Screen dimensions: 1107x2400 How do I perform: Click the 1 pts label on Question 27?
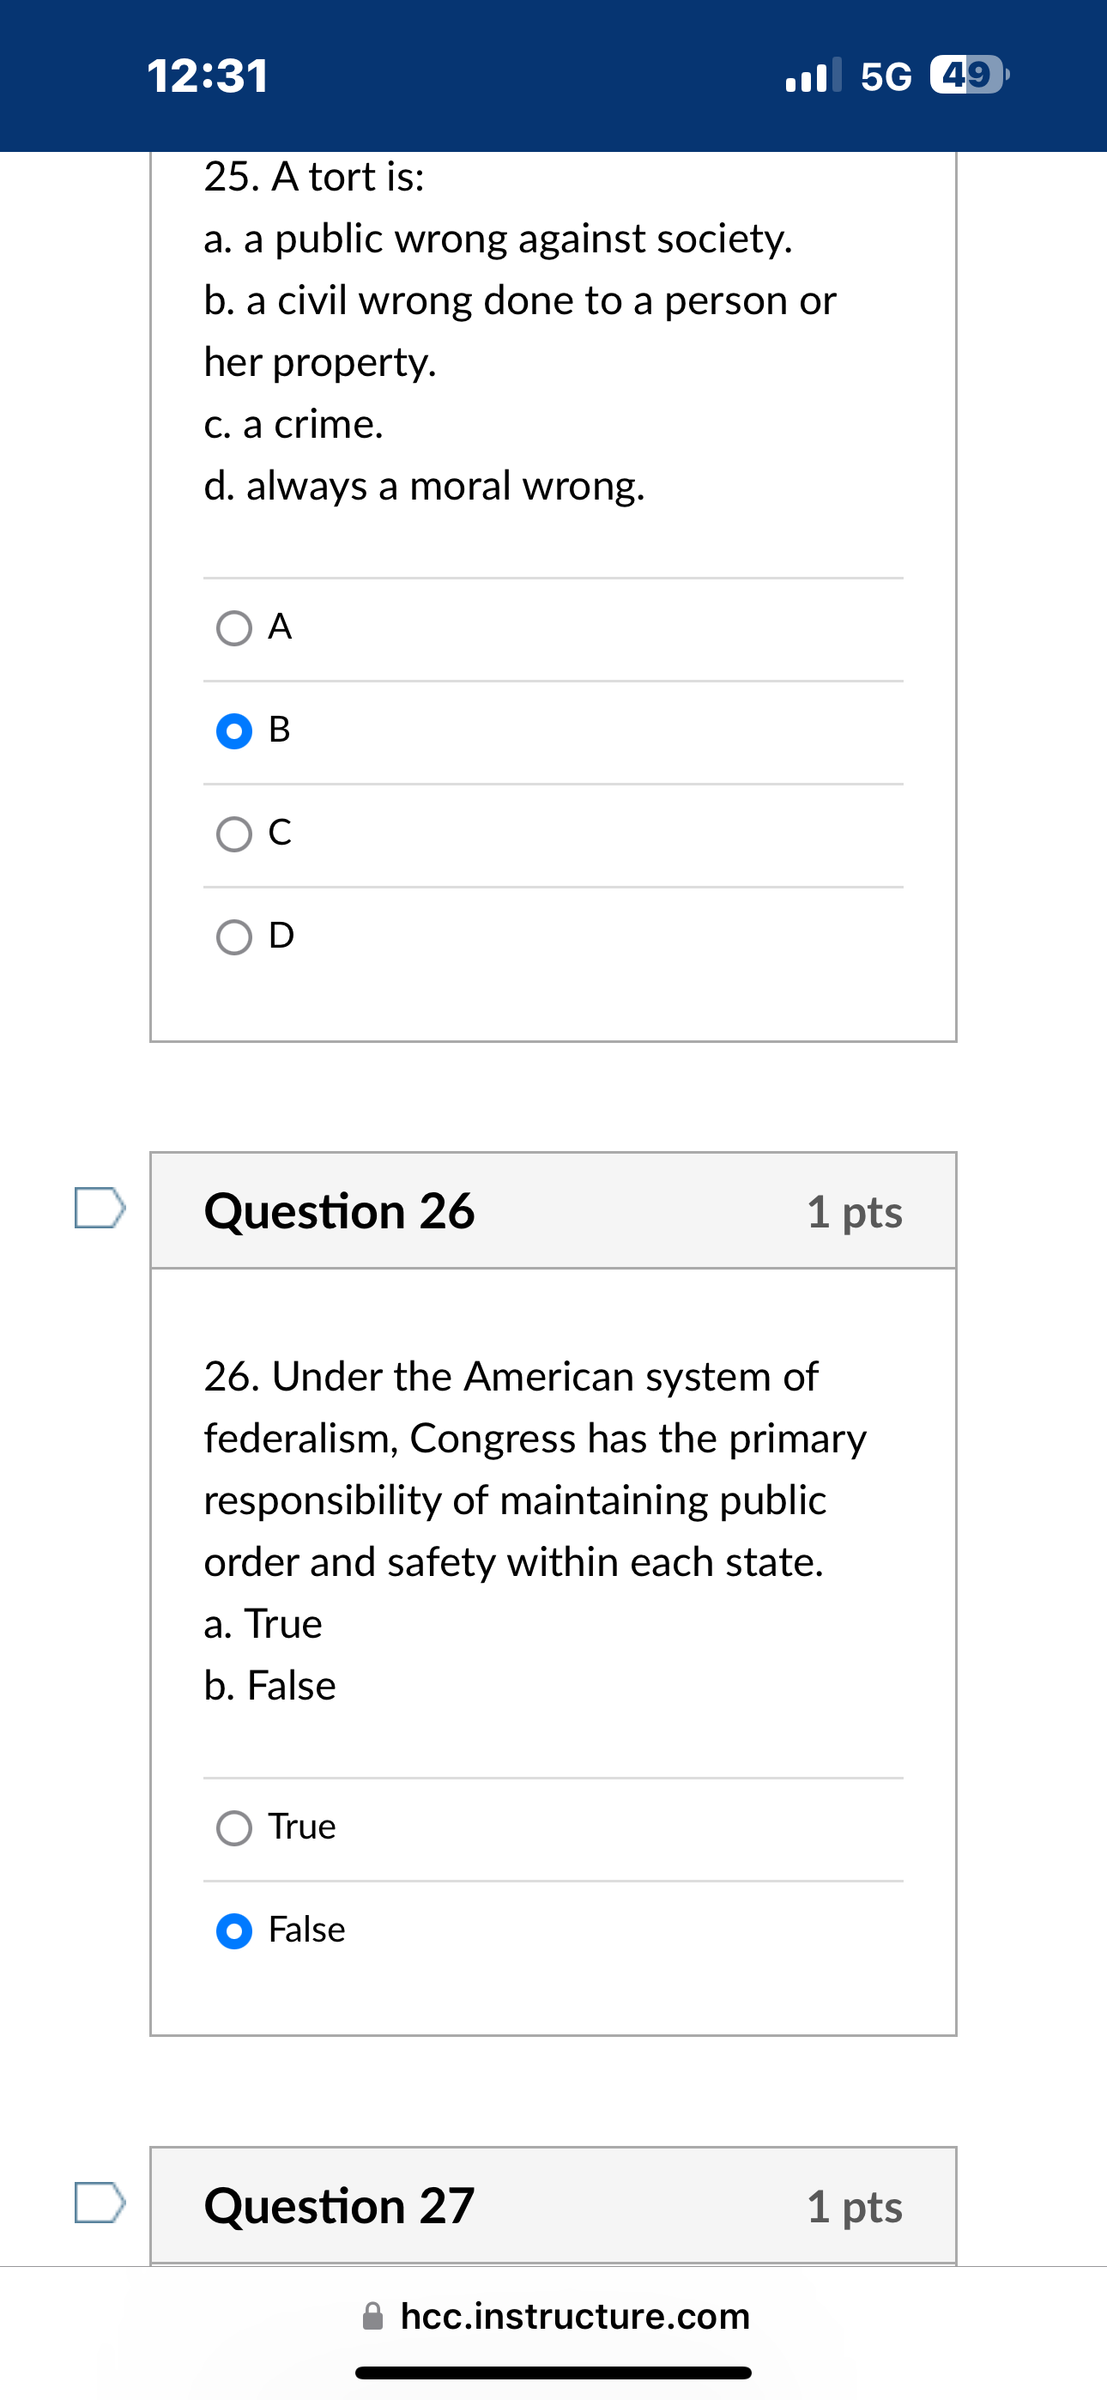click(855, 2204)
